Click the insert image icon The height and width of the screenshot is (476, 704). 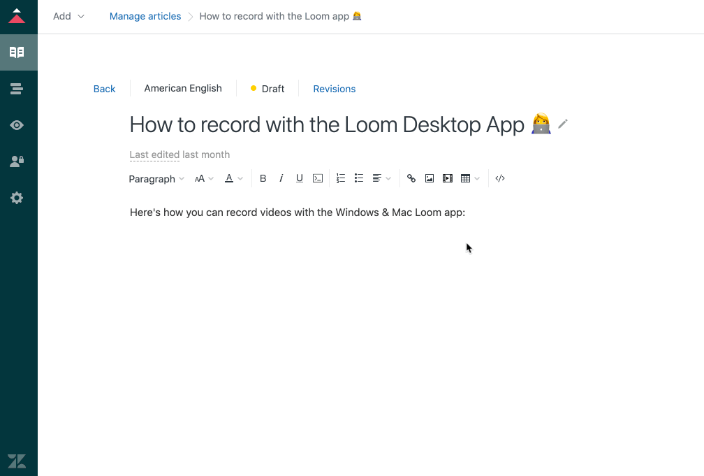(x=430, y=178)
